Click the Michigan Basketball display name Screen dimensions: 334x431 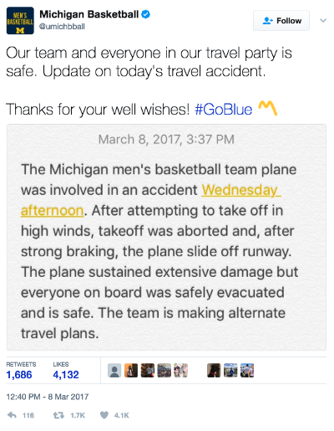pos(89,14)
